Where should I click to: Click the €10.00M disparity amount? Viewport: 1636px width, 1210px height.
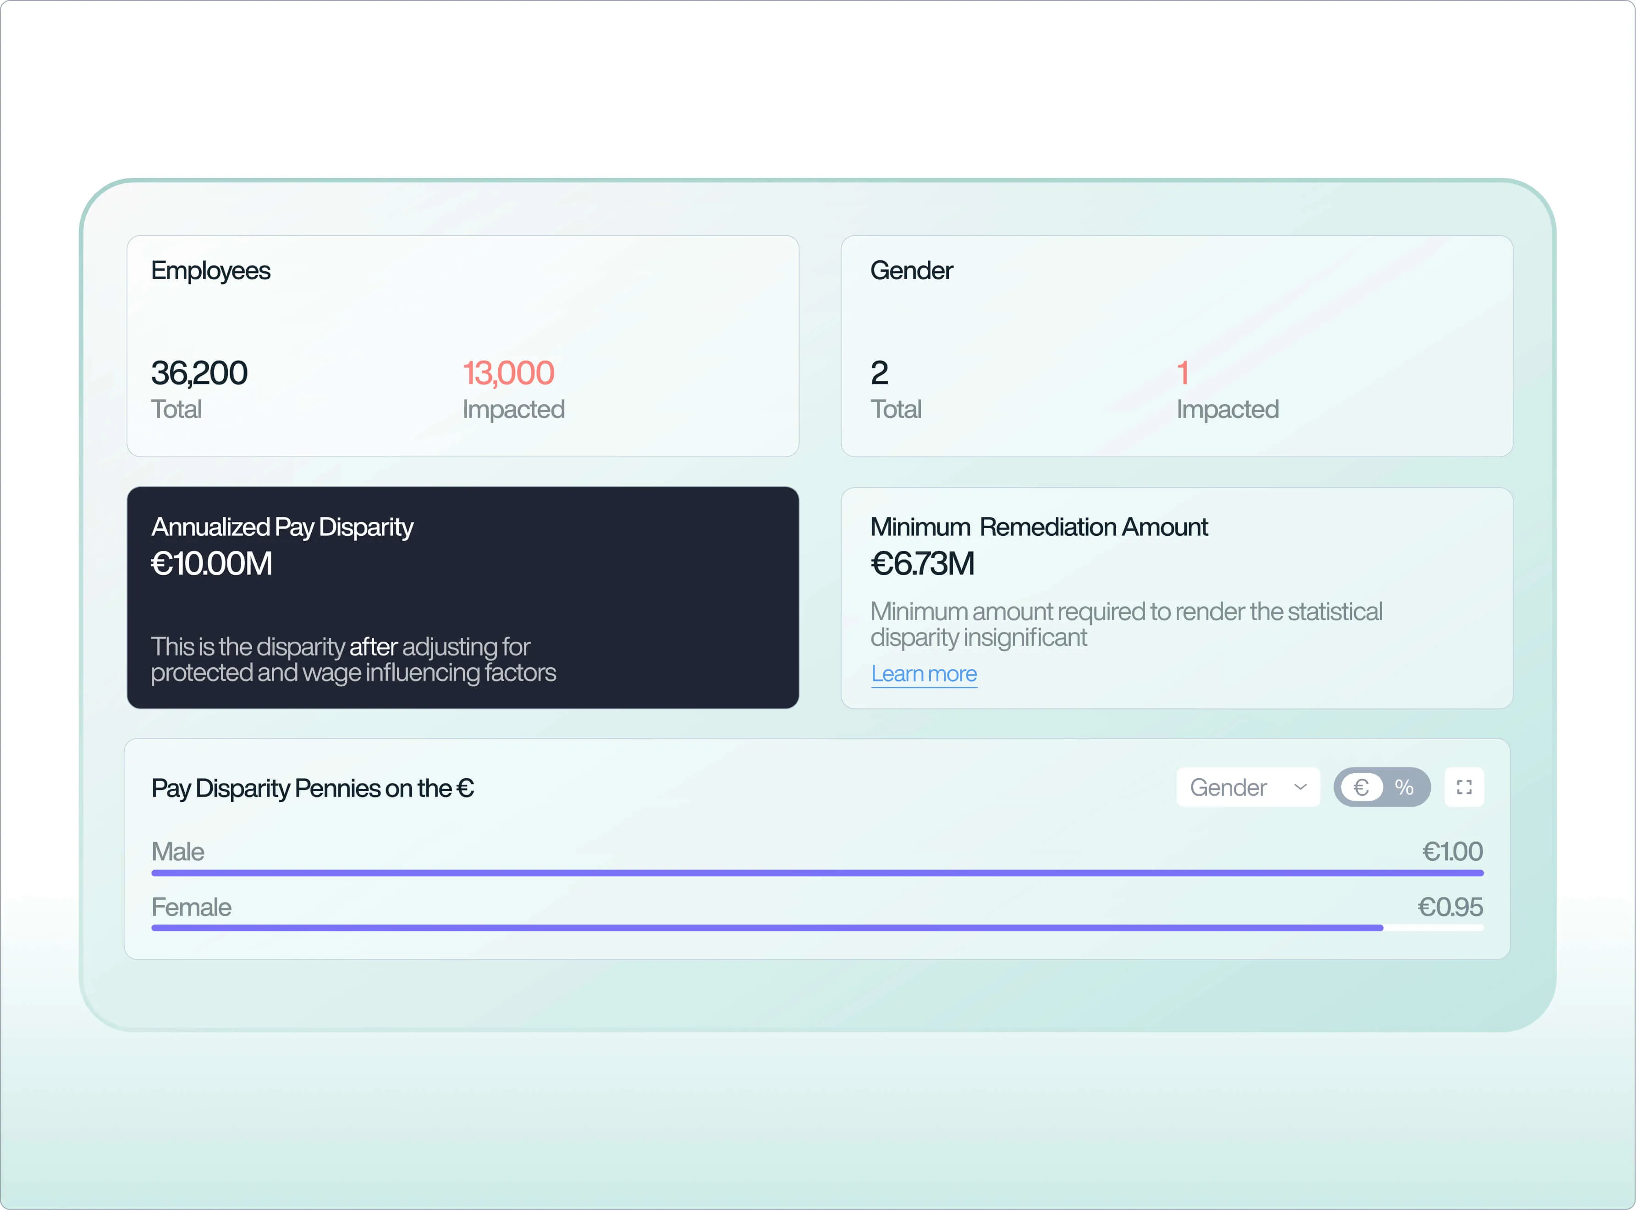(212, 563)
